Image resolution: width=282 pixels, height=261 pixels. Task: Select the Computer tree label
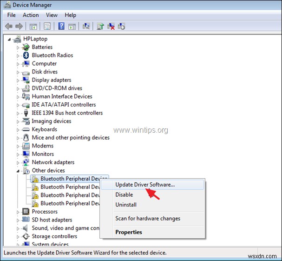tap(44, 64)
